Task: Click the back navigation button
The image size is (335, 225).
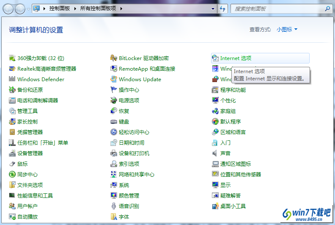Action: point(8,9)
